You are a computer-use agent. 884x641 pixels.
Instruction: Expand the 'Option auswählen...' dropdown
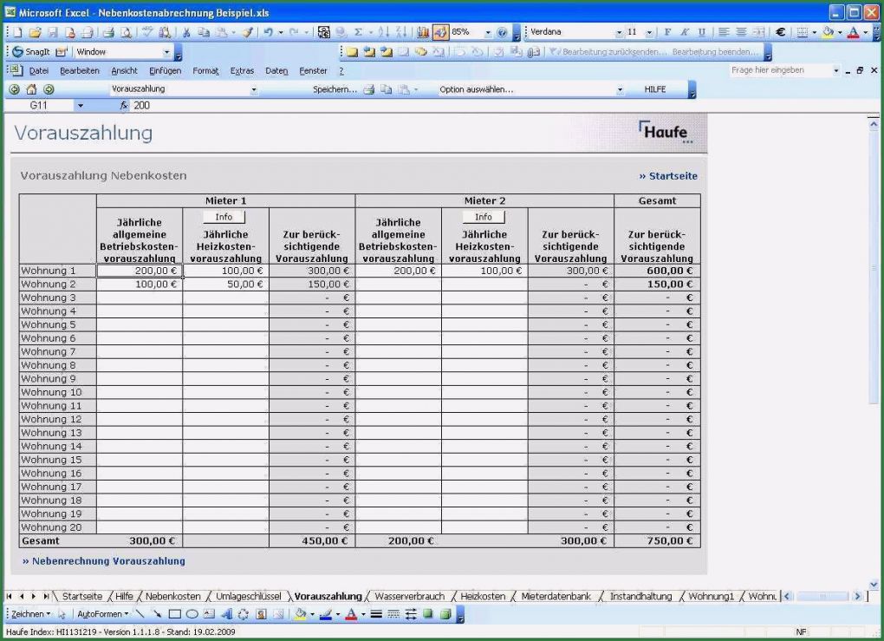[620, 89]
